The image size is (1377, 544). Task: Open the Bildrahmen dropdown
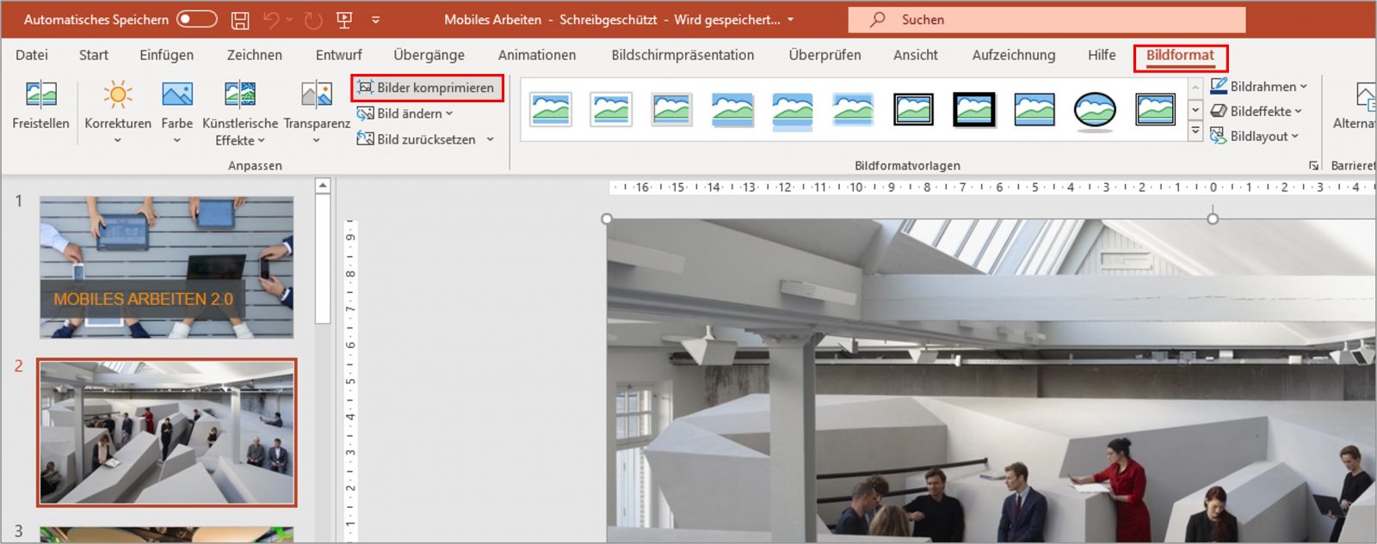1259,87
